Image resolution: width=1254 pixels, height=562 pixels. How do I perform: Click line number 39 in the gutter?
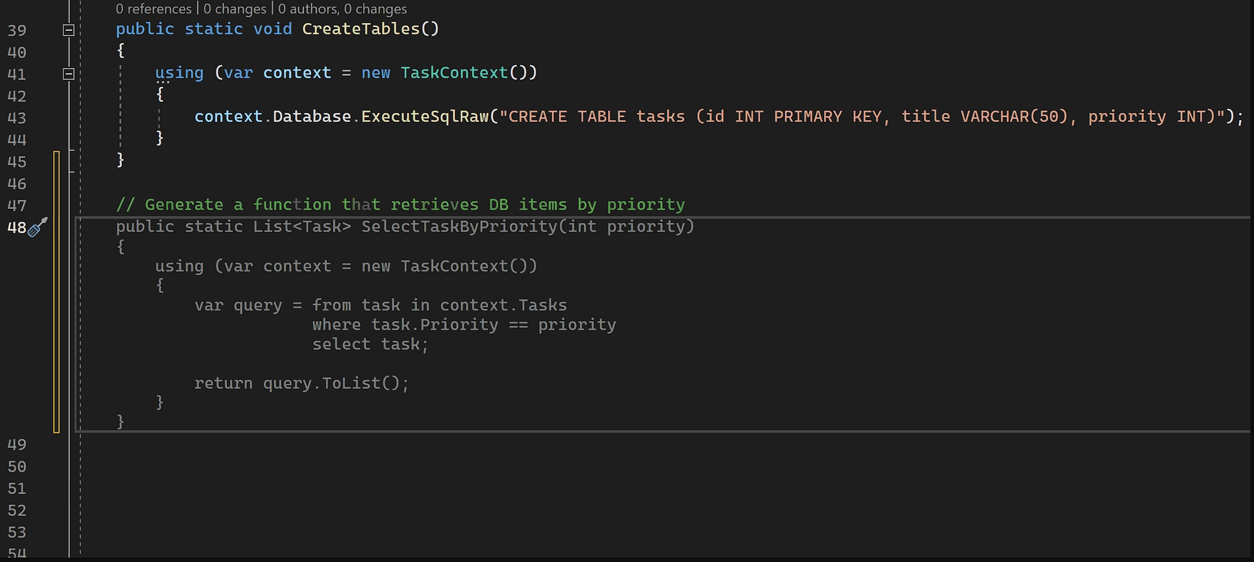[17, 30]
